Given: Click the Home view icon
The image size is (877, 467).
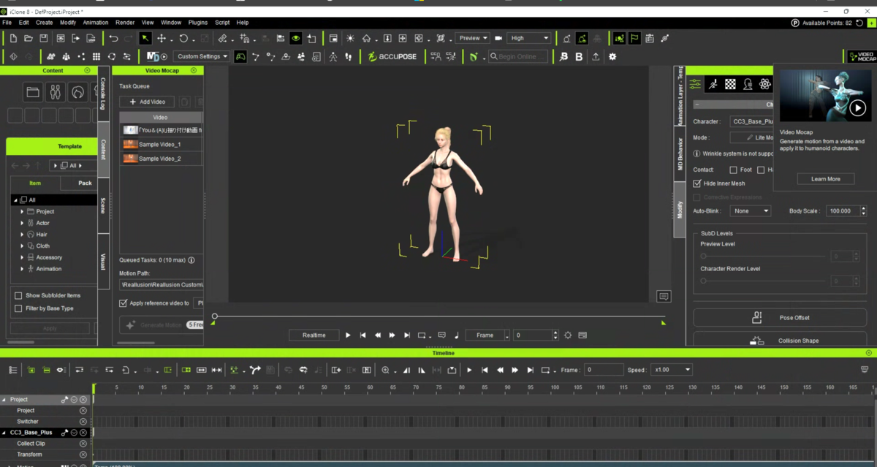Looking at the screenshot, I should tap(366, 38).
